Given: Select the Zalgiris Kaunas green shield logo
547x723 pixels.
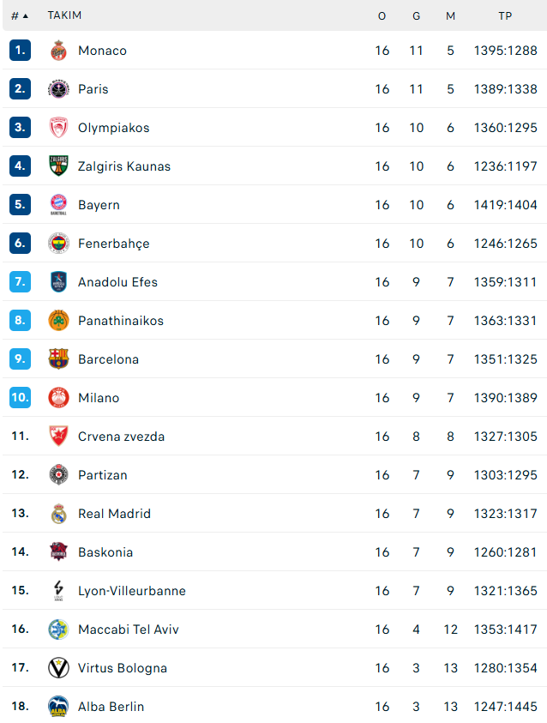Looking at the screenshot, I should [58, 166].
